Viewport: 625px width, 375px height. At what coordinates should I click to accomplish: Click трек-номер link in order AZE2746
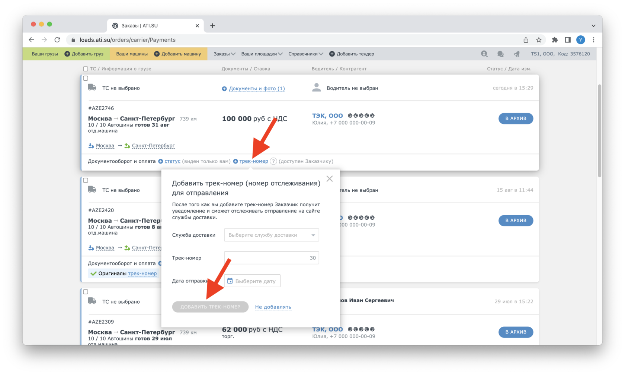click(x=254, y=161)
